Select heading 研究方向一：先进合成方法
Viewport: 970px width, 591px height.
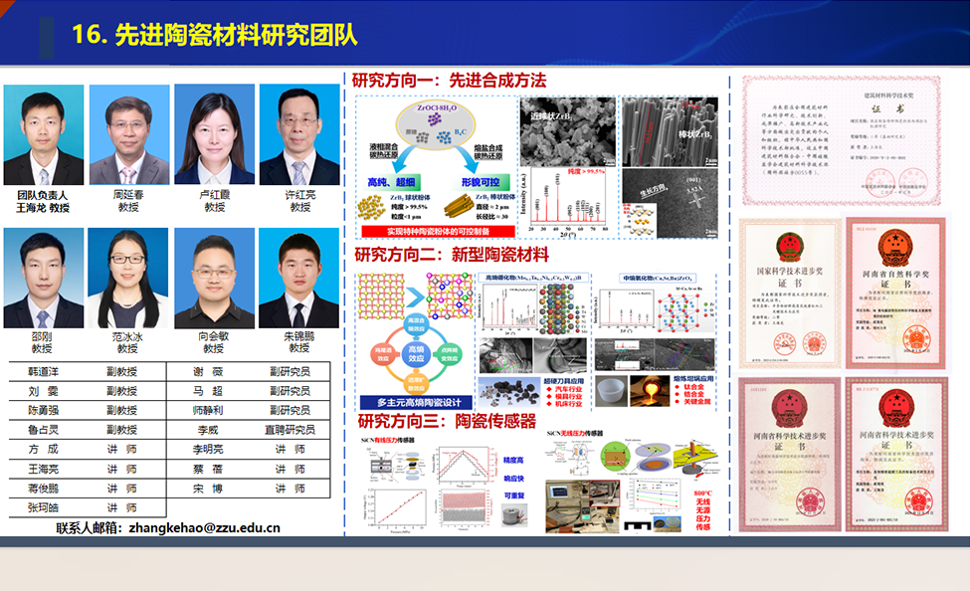point(449,81)
